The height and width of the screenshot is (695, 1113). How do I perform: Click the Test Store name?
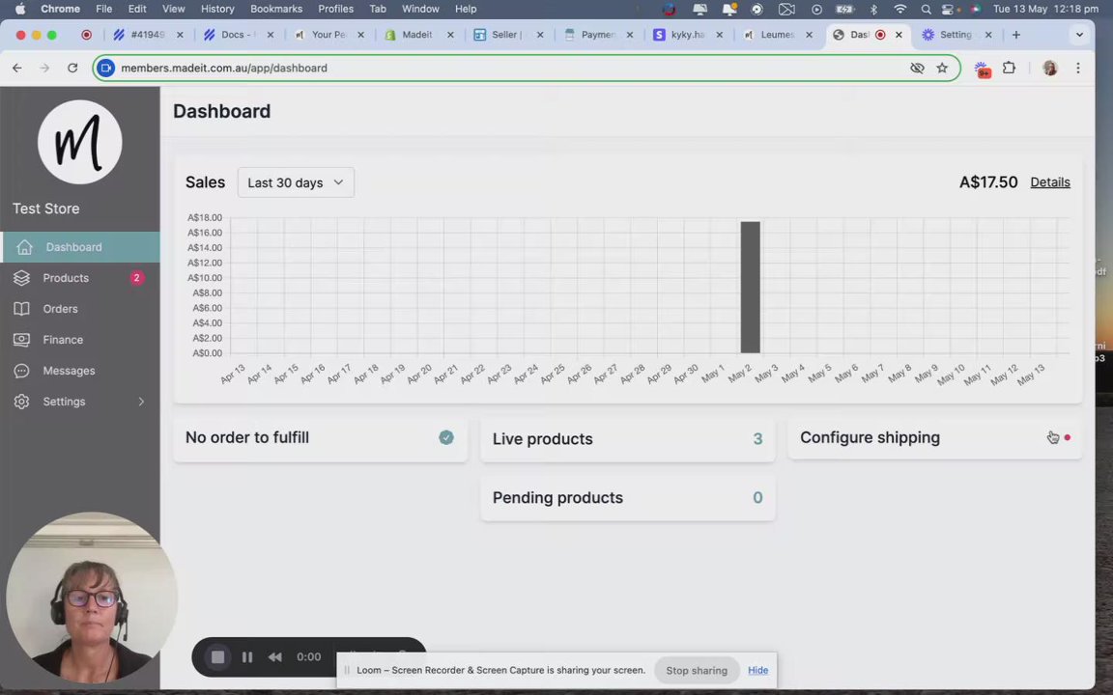coord(46,208)
